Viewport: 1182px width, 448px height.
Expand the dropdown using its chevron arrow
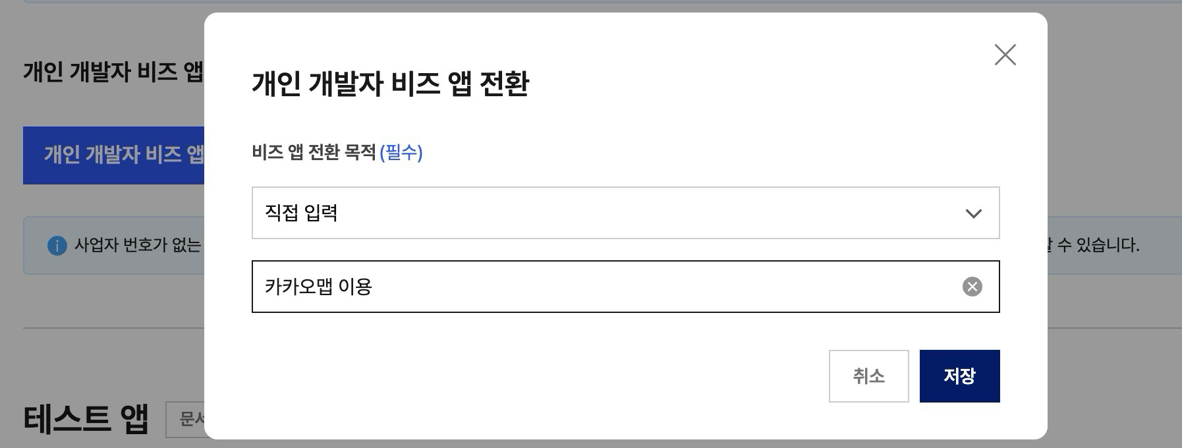[x=973, y=213]
